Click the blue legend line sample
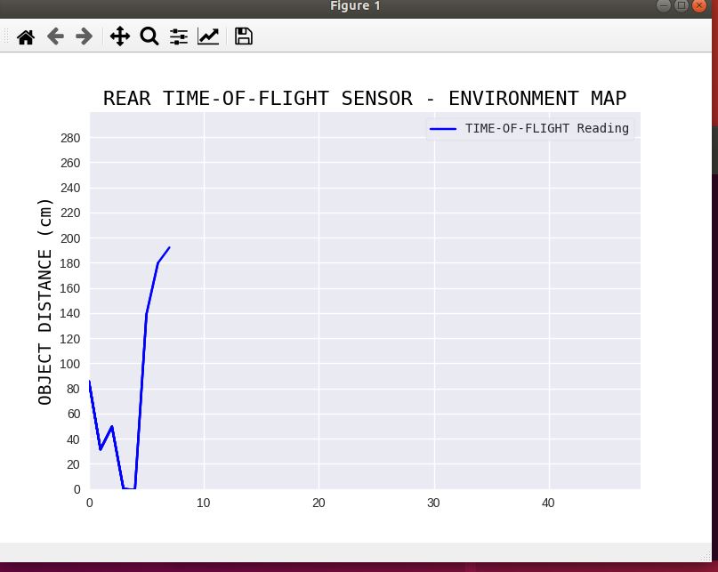Image resolution: width=718 pixels, height=572 pixels. (x=443, y=129)
